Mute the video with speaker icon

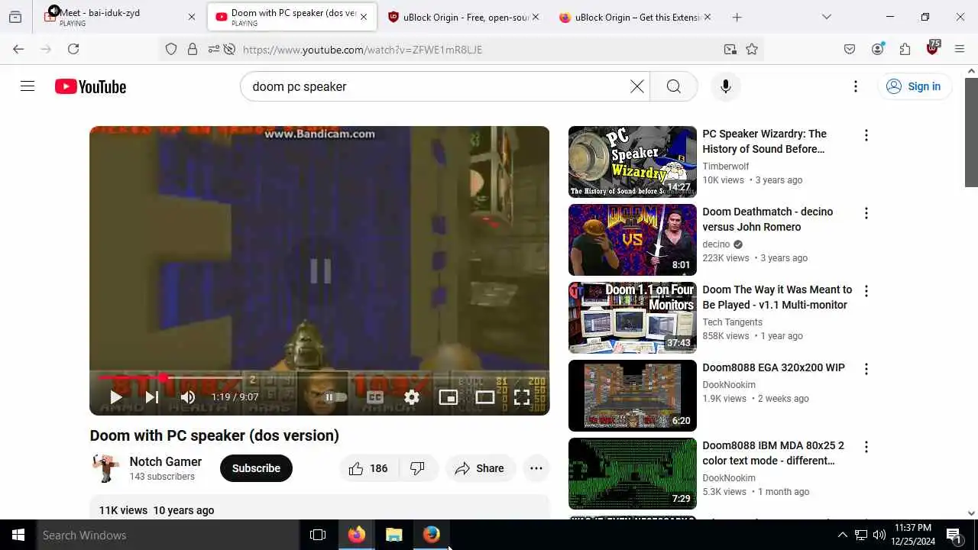point(188,397)
